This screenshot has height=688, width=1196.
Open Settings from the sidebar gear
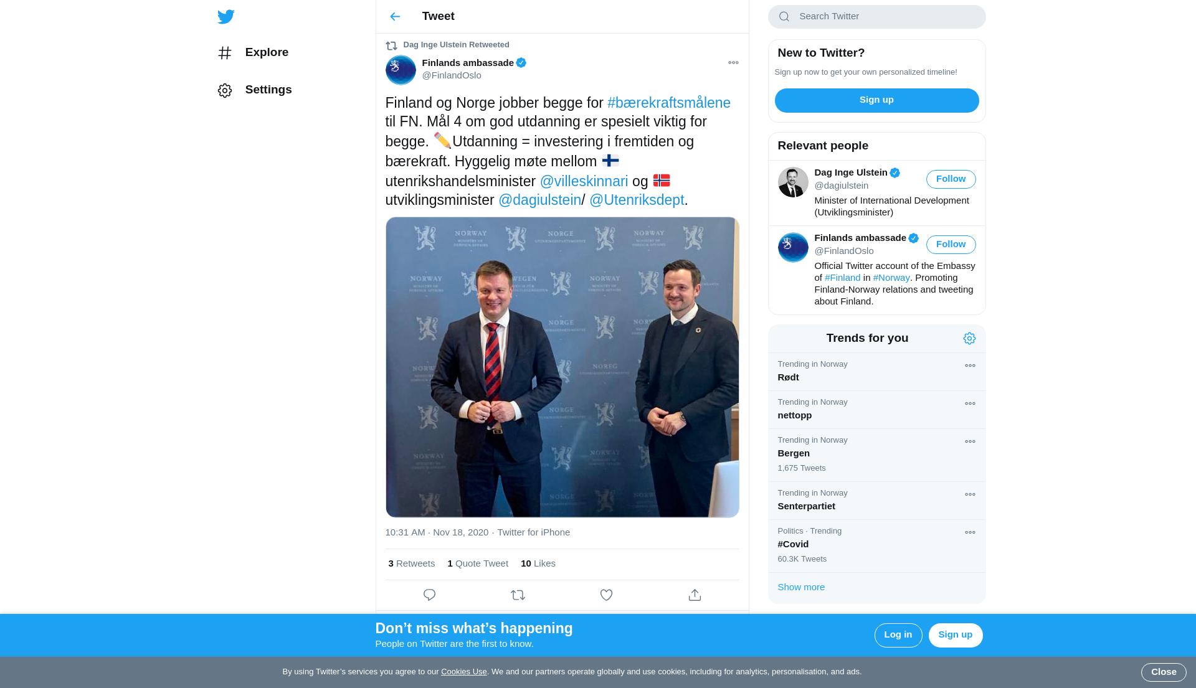(x=255, y=90)
